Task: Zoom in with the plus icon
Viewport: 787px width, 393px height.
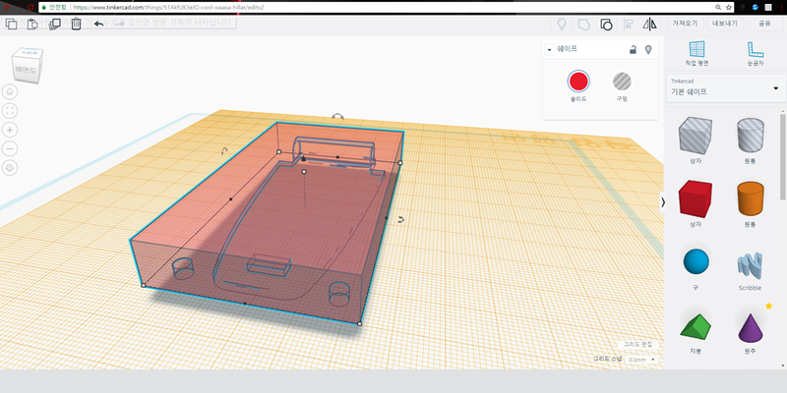Action: 10,130
